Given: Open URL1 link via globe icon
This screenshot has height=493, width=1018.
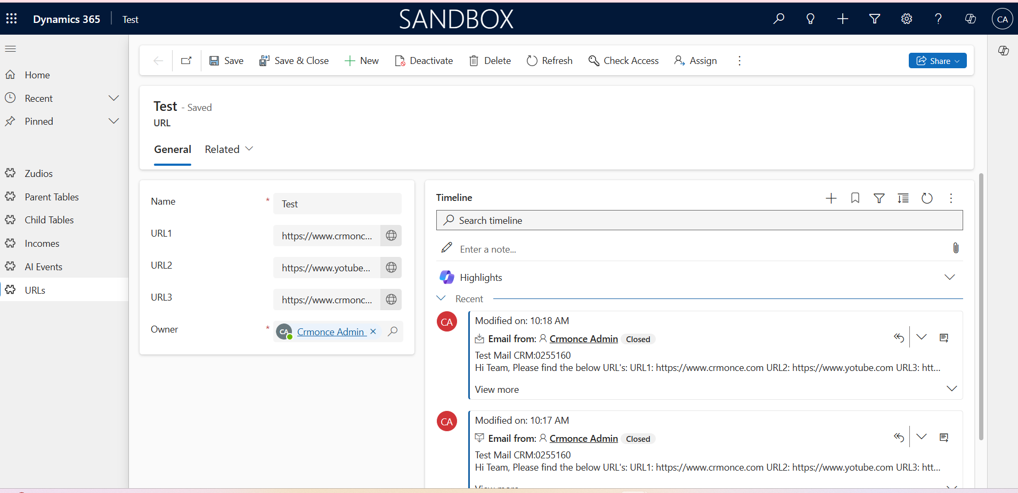Looking at the screenshot, I should click(x=391, y=236).
